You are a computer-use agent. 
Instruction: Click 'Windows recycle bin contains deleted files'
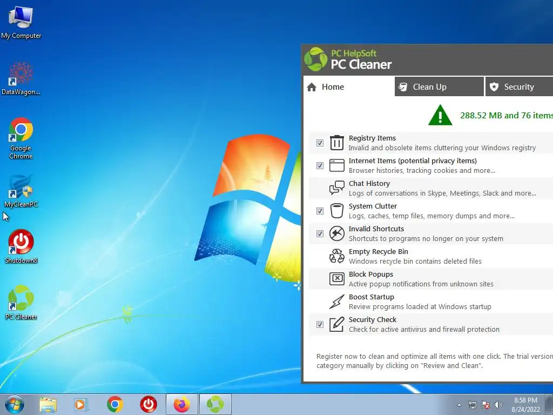tap(415, 261)
